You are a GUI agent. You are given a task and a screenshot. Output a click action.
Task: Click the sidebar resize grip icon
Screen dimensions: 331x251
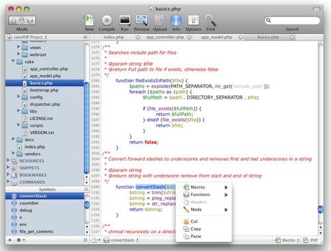[85, 240]
